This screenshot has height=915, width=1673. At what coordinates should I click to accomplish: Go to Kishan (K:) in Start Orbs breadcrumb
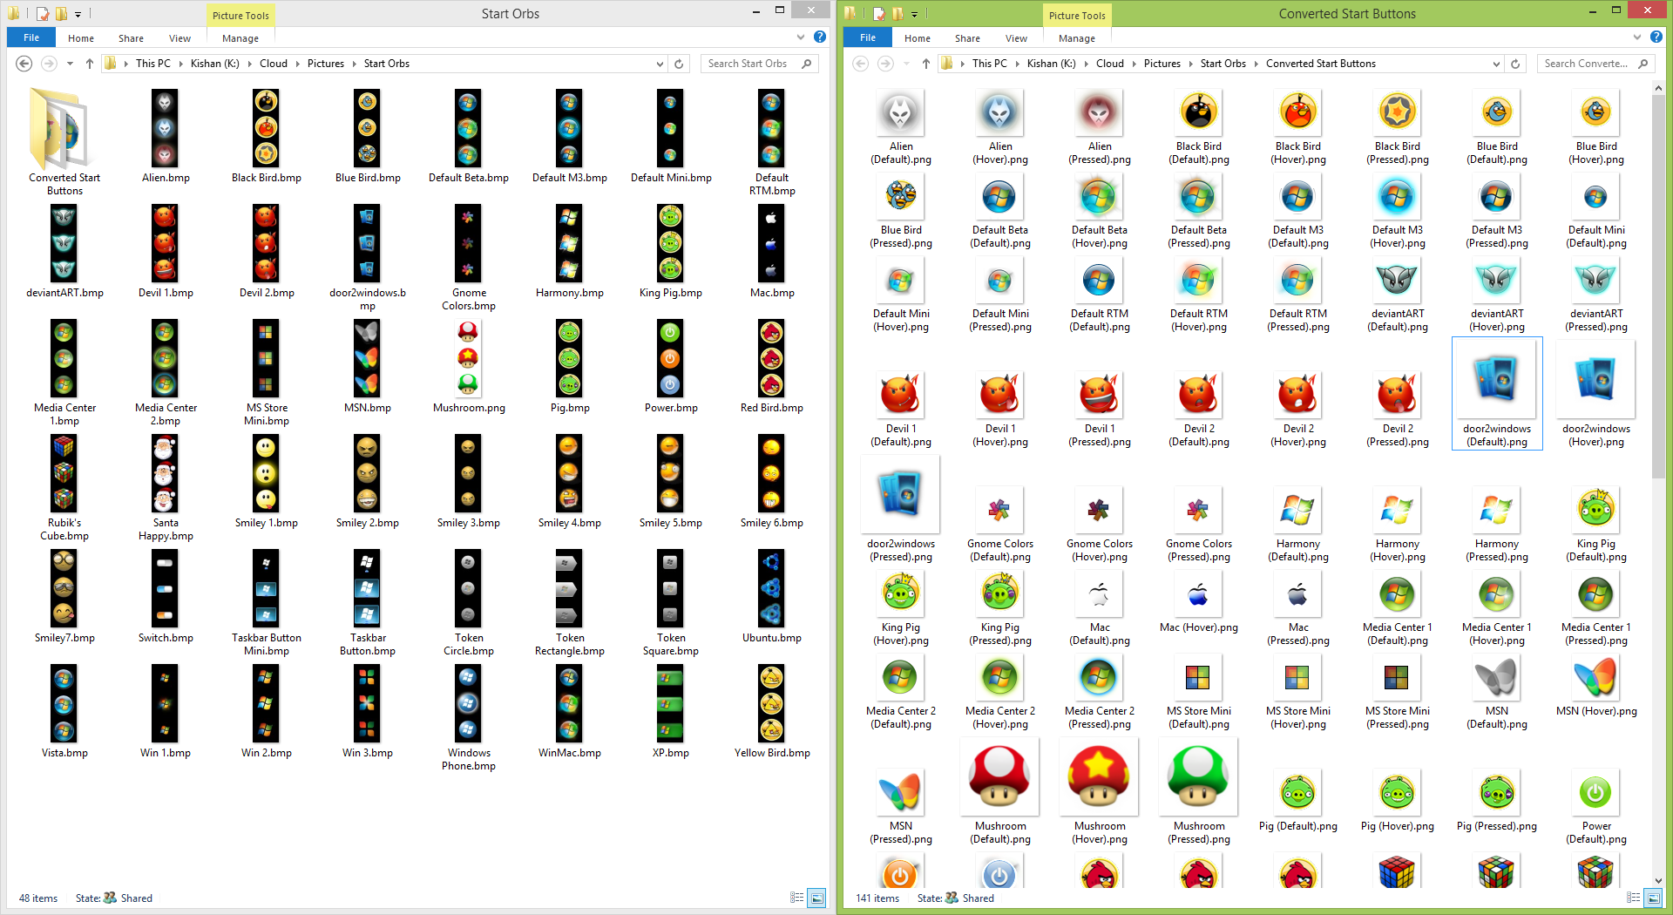(214, 64)
